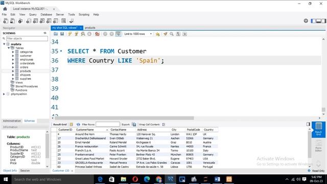Click Search the web and Windows box
Screen dimensions: 327x184
[52, 179]
